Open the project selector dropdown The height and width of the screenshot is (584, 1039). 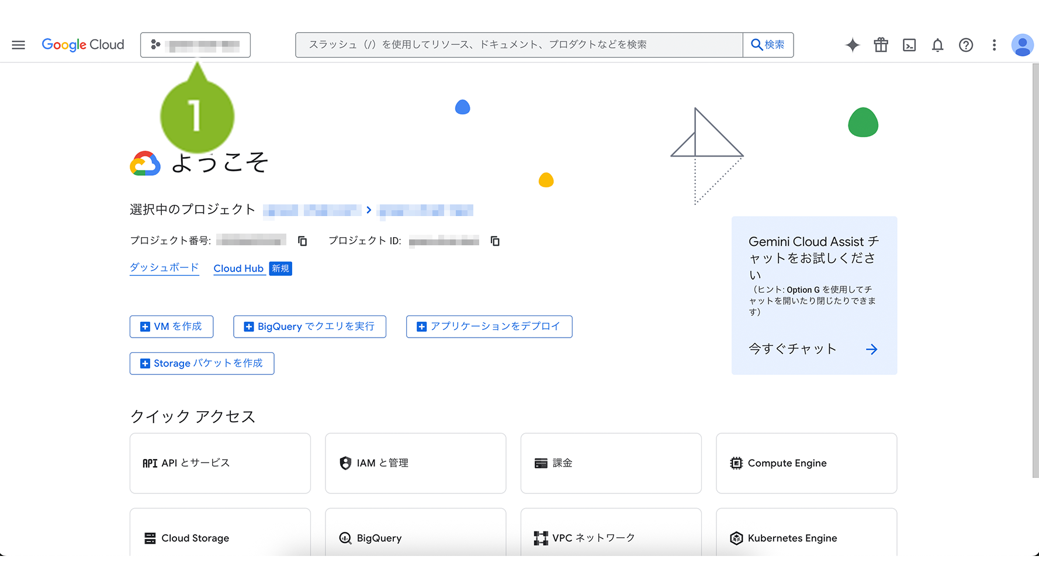coord(195,45)
